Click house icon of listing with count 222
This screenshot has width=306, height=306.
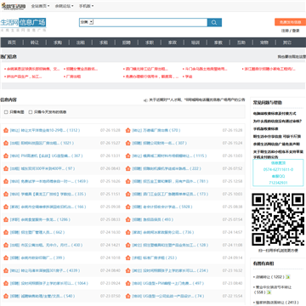[127, 168]
